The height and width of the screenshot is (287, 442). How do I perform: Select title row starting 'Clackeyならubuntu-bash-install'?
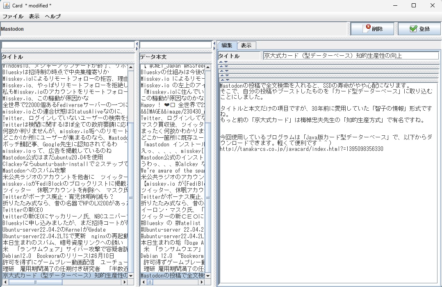coord(65,164)
